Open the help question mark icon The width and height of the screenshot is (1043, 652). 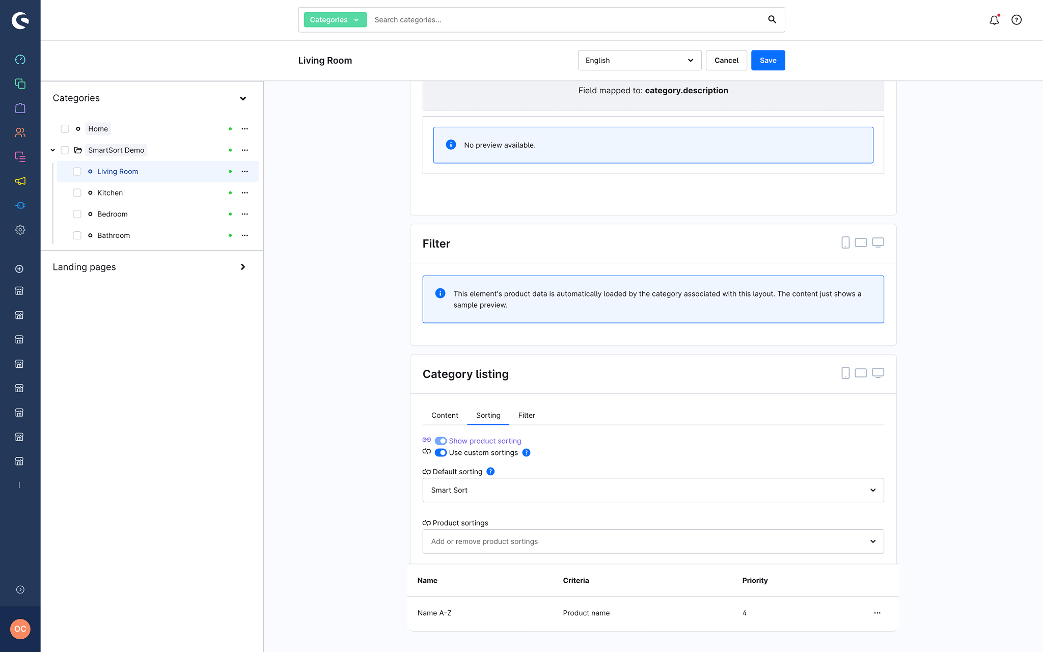(x=1017, y=20)
